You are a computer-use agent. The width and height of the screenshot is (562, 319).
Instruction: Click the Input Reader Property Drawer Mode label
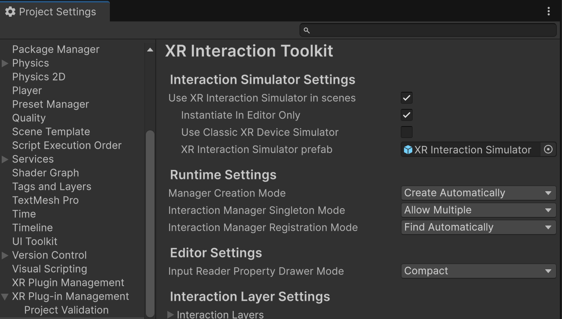[256, 271]
